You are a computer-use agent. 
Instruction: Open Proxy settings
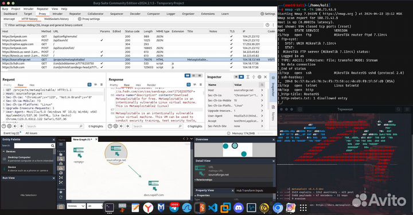click(89, 19)
